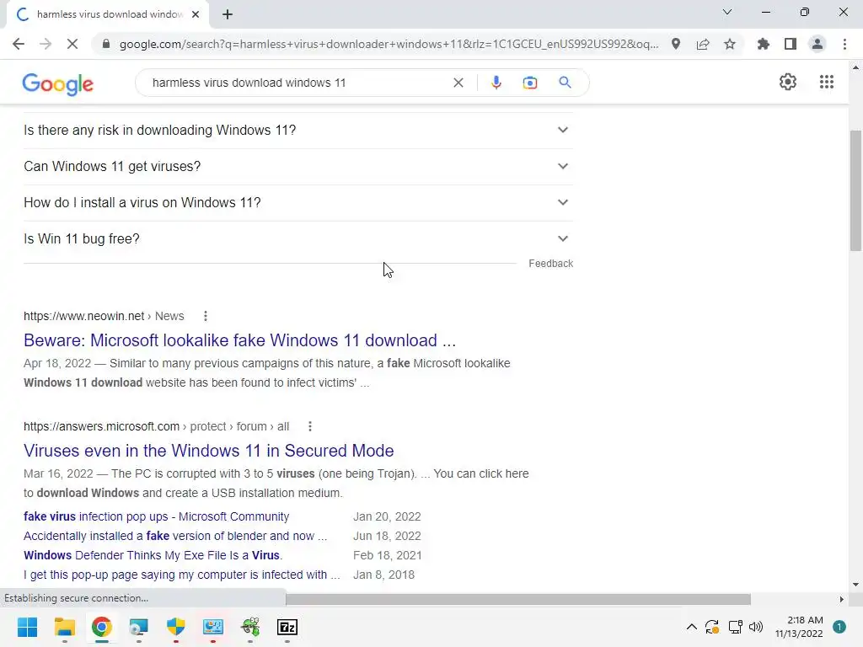863x647 pixels.
Task: Start a voice search with the microphone
Action: click(x=496, y=83)
